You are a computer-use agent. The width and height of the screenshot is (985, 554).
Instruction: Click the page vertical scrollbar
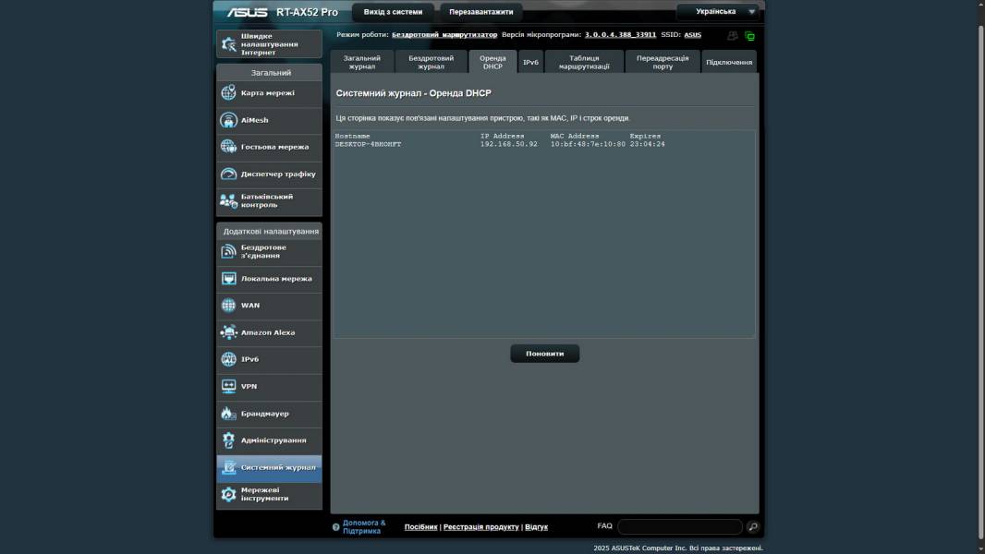click(980, 277)
